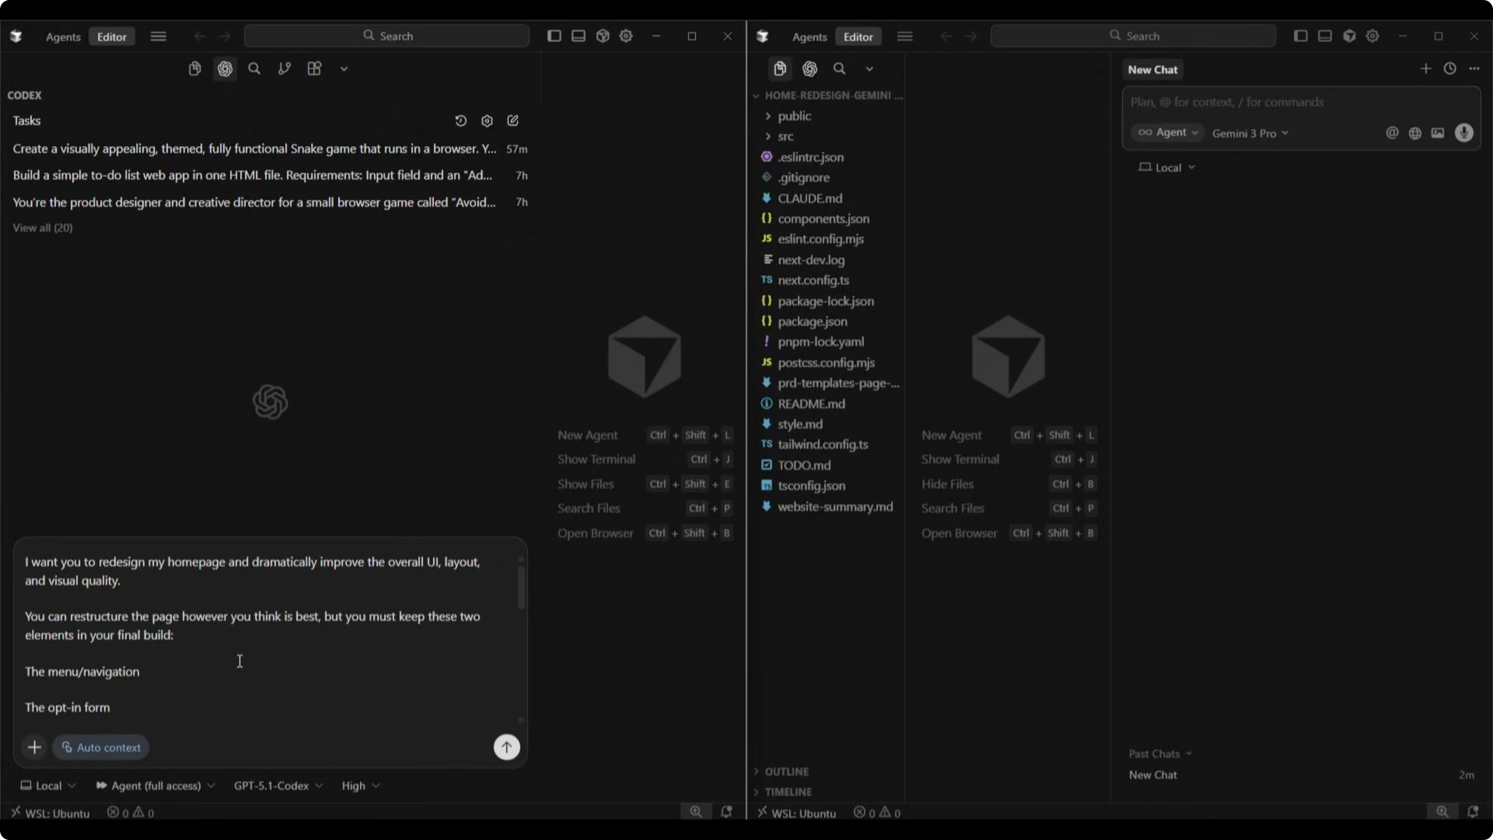Toggle primary sidebar layout icon in left window
This screenshot has height=840, width=1493.
click(554, 36)
